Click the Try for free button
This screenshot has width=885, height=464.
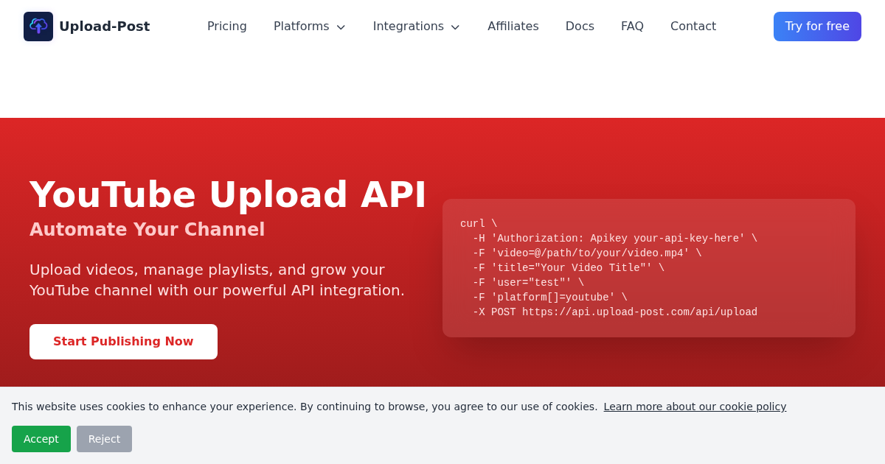click(x=817, y=26)
